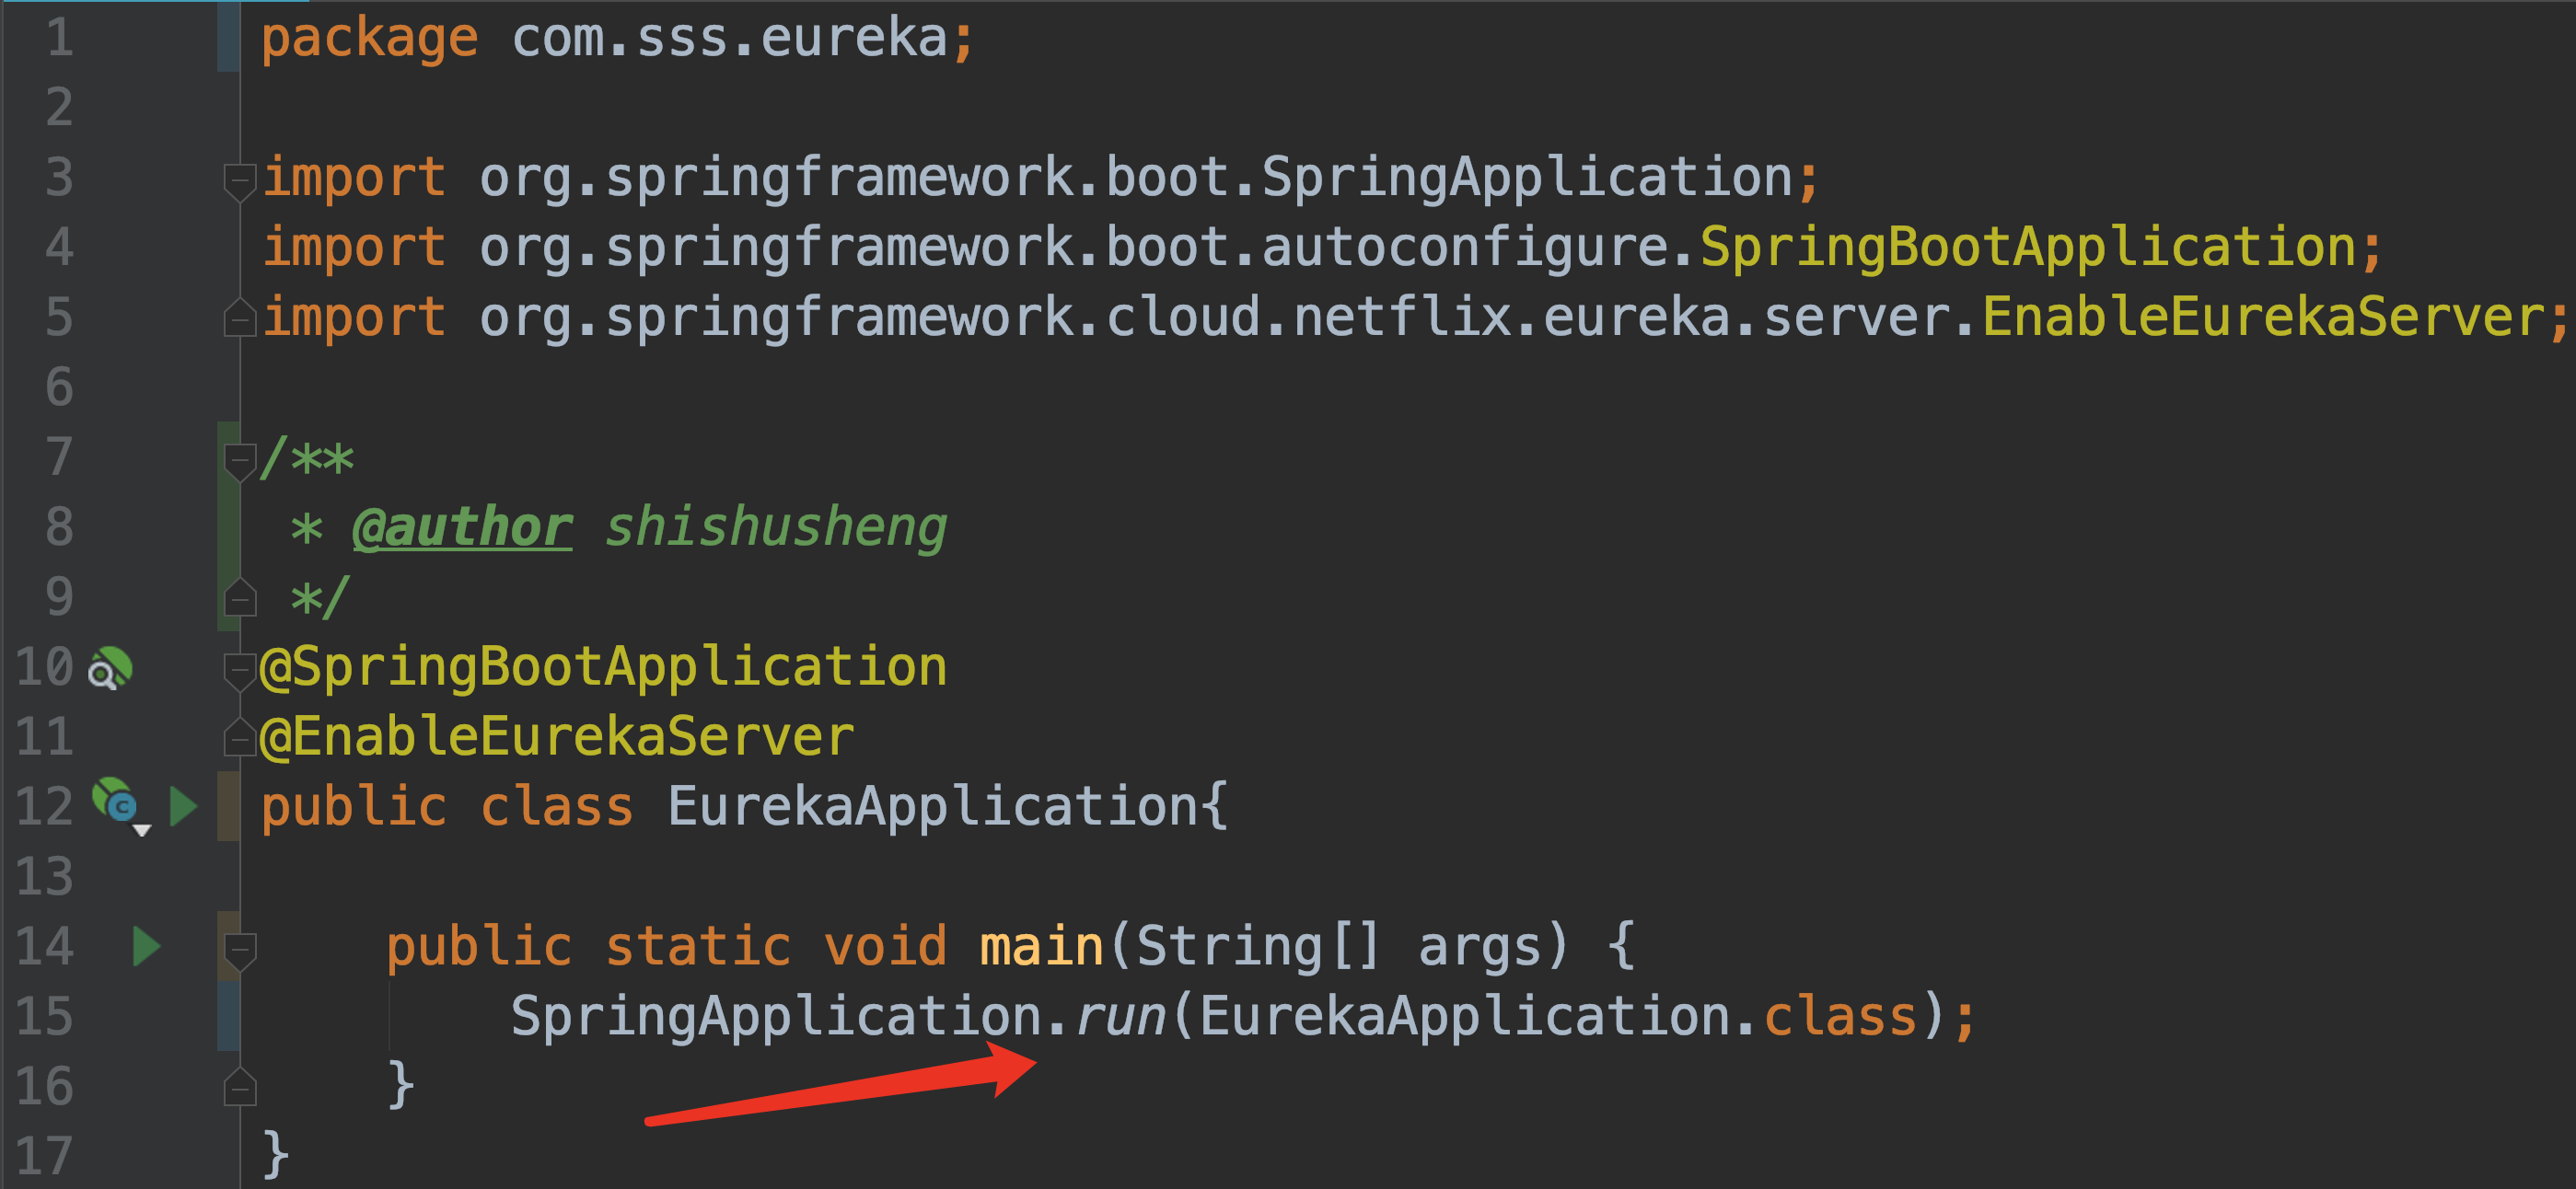Run main method using the line 14 arrow

146,946
